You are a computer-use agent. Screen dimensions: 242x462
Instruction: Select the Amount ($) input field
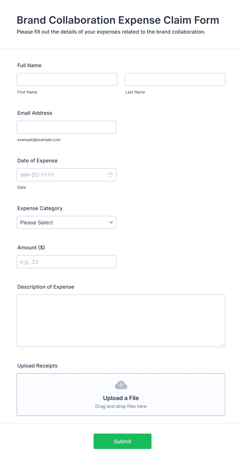tap(66, 262)
